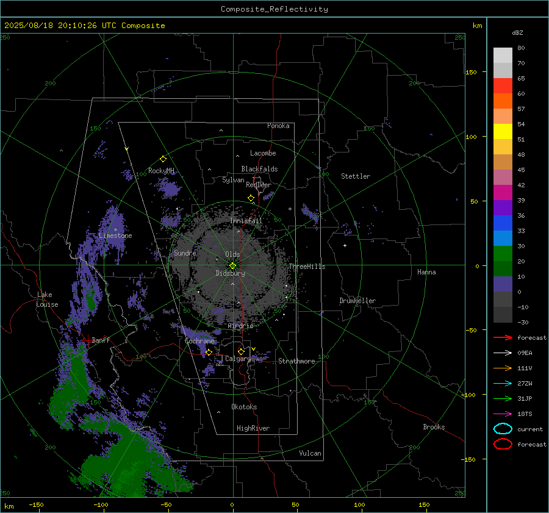Click the dBZ legend heading
The width and height of the screenshot is (549, 513).
point(517,32)
